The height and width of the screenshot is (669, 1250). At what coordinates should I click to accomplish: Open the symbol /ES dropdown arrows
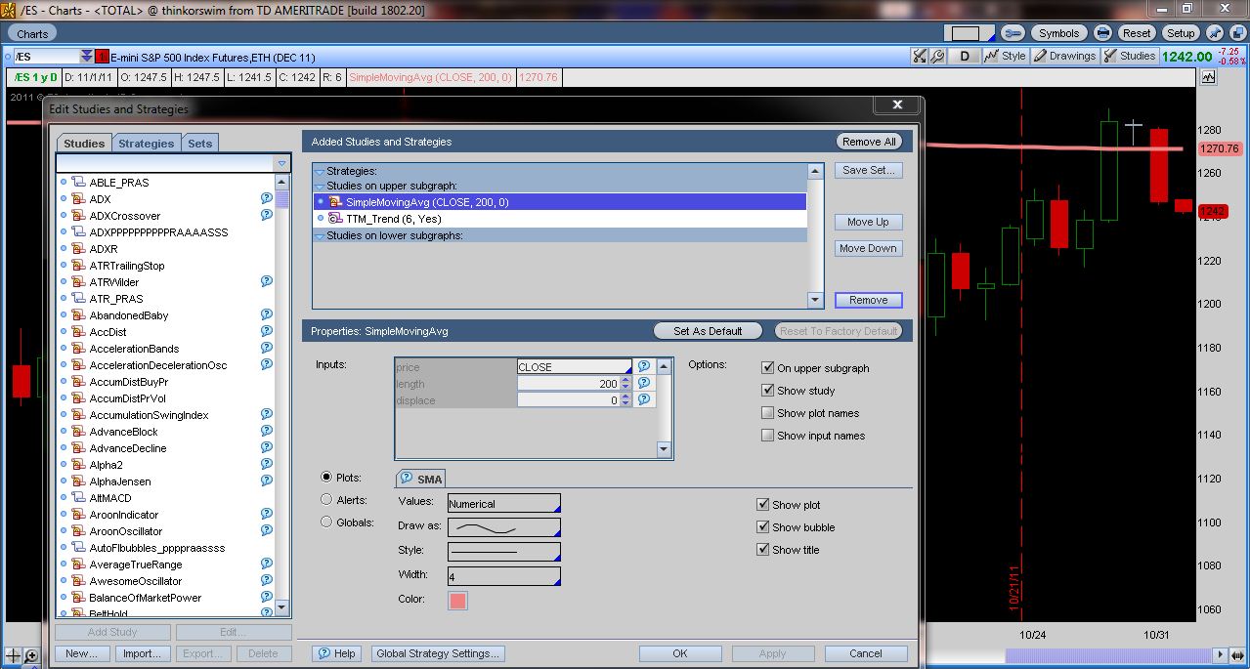[87, 57]
